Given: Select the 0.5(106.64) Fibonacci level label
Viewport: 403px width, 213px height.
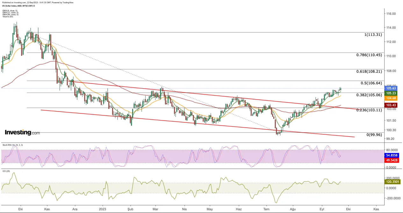Looking at the screenshot, I should click(371, 83).
